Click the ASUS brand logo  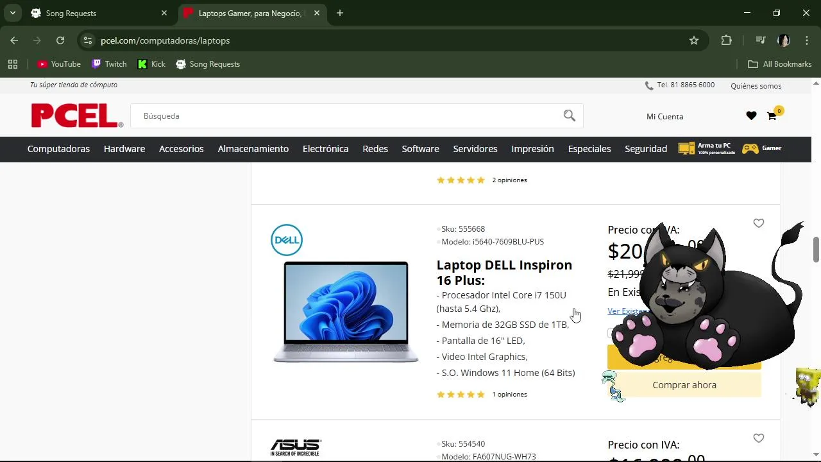tap(296, 447)
